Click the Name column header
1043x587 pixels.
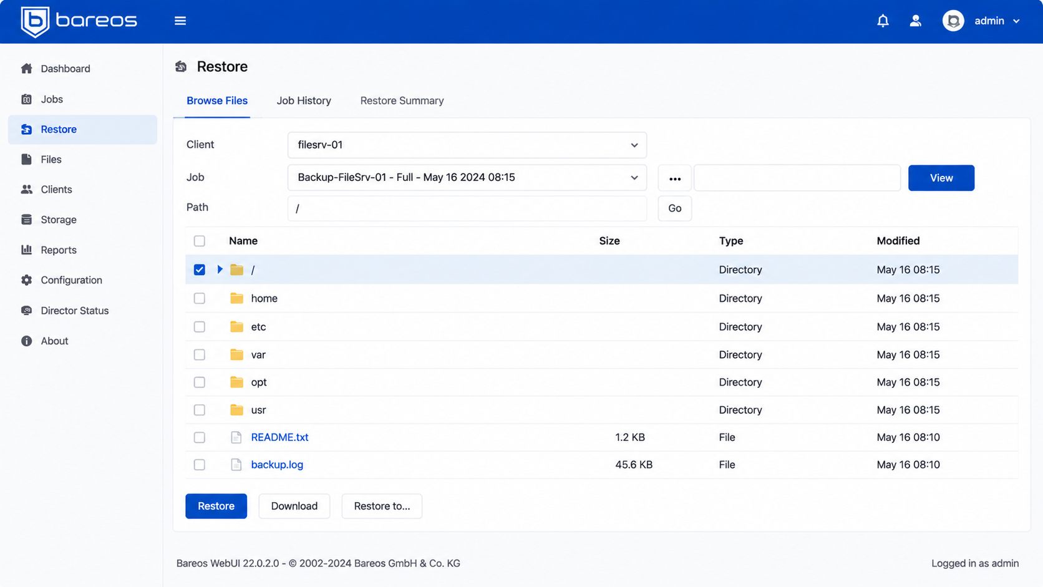(x=243, y=241)
